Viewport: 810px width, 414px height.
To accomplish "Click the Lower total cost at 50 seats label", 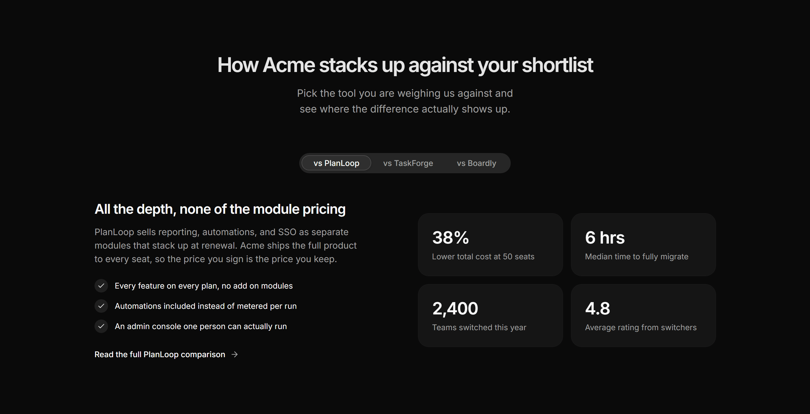I will click(x=483, y=256).
